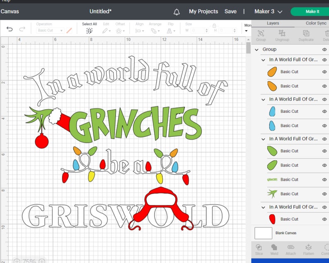329x263 pixels.
Task: Click the Untitled project name
Action: pos(100,11)
